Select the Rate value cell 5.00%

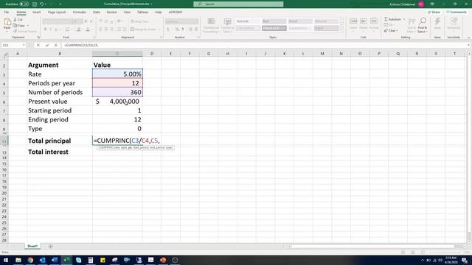pos(117,74)
